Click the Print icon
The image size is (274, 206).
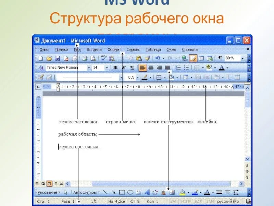85,58
